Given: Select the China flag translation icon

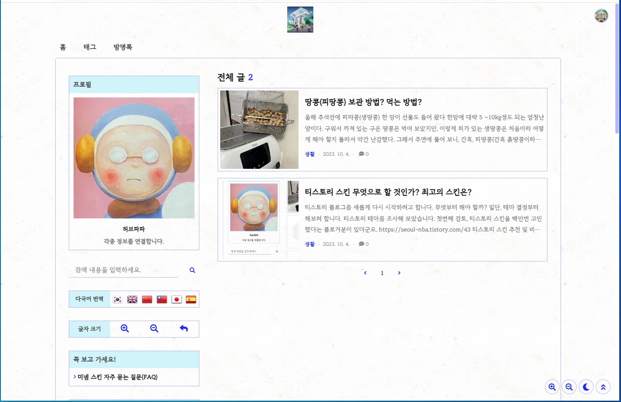Looking at the screenshot, I should point(147,299).
